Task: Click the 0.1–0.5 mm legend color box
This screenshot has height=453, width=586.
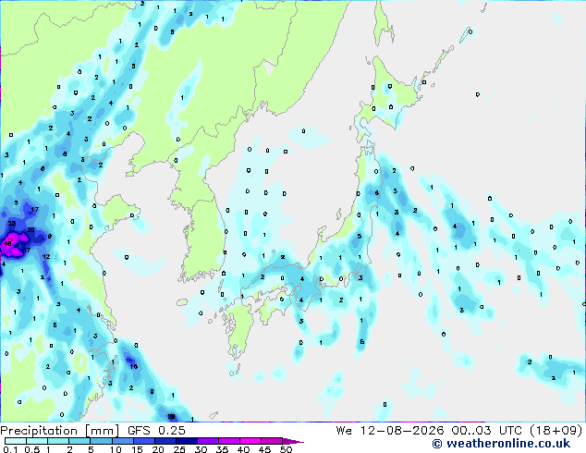Action: [x=16, y=441]
